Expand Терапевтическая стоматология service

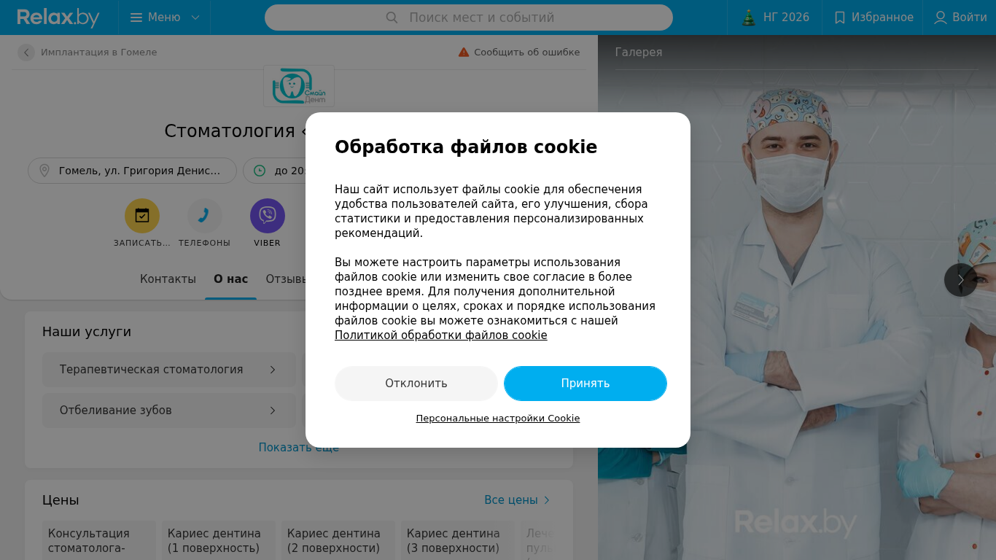[x=169, y=370]
